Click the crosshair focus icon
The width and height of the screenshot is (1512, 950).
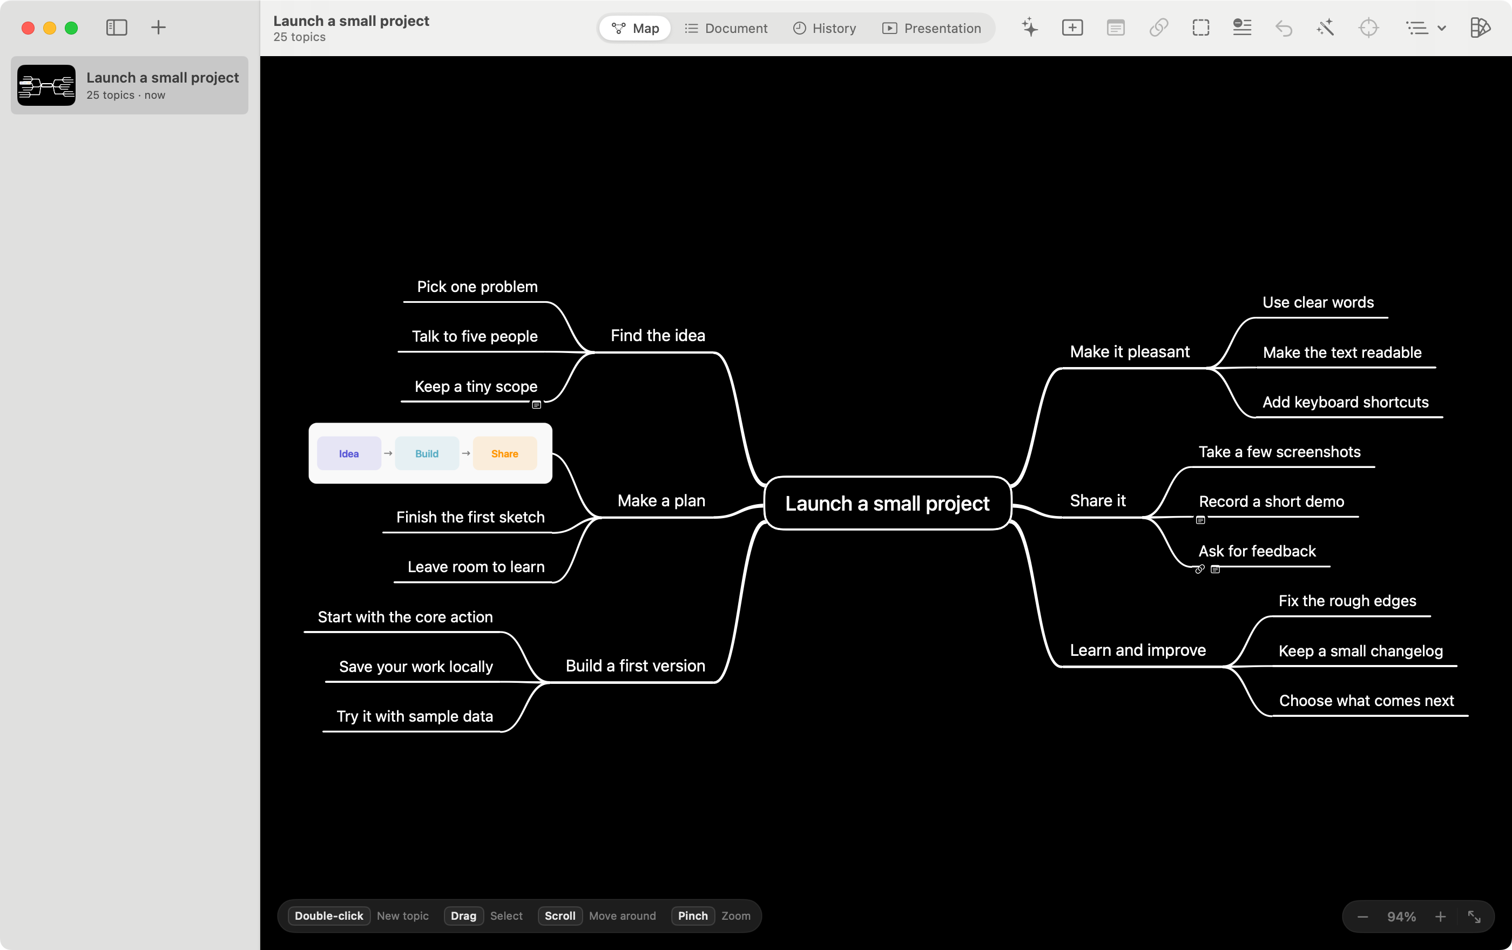[x=1368, y=28]
